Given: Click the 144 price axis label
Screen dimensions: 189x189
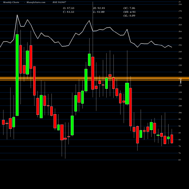Looking at the screenshot, I should (x=180, y=59).
